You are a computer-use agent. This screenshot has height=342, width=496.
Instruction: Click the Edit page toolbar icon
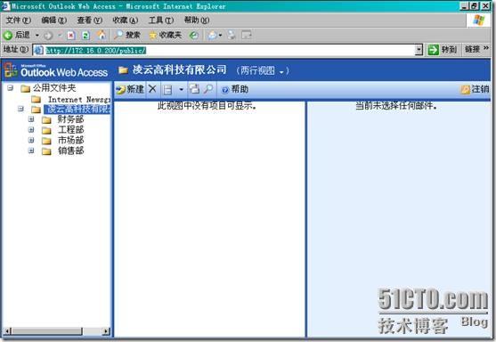point(246,35)
